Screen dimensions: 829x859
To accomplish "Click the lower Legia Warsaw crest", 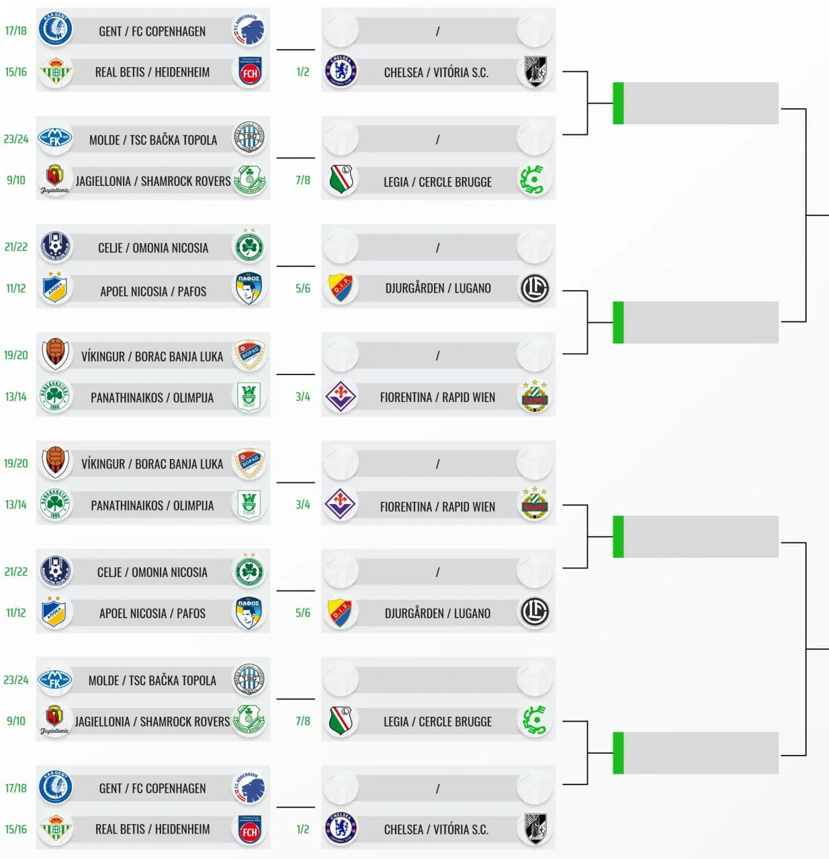I will click(341, 721).
